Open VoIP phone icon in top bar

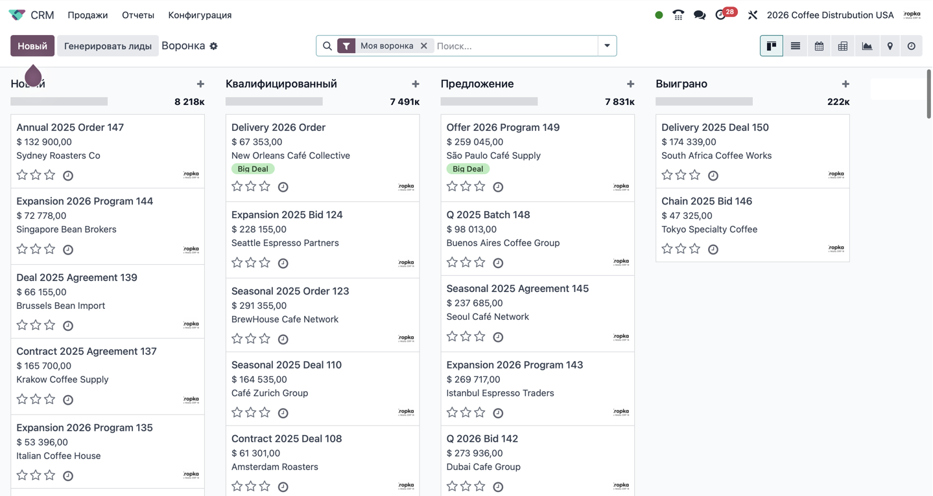click(x=678, y=15)
